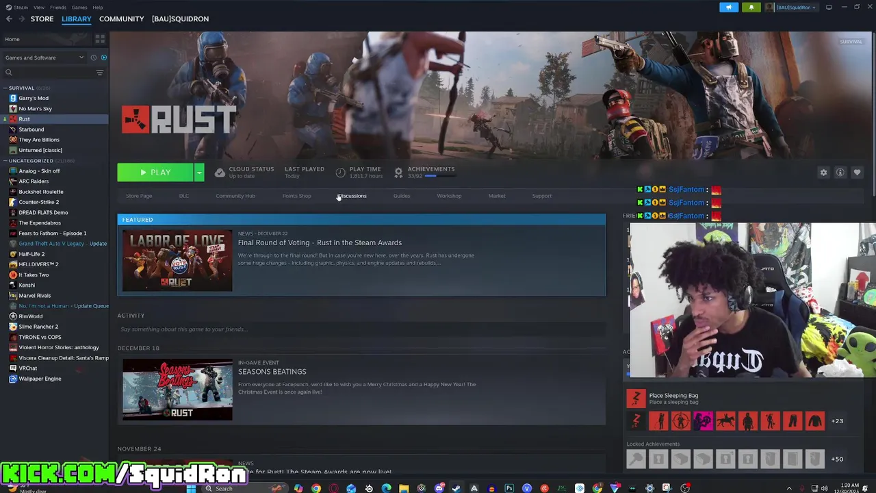Image resolution: width=876 pixels, height=493 pixels.
Task: Select Home in the library sidebar
Action: coord(12,39)
